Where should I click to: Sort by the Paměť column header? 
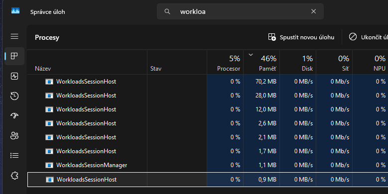[x=261, y=62]
